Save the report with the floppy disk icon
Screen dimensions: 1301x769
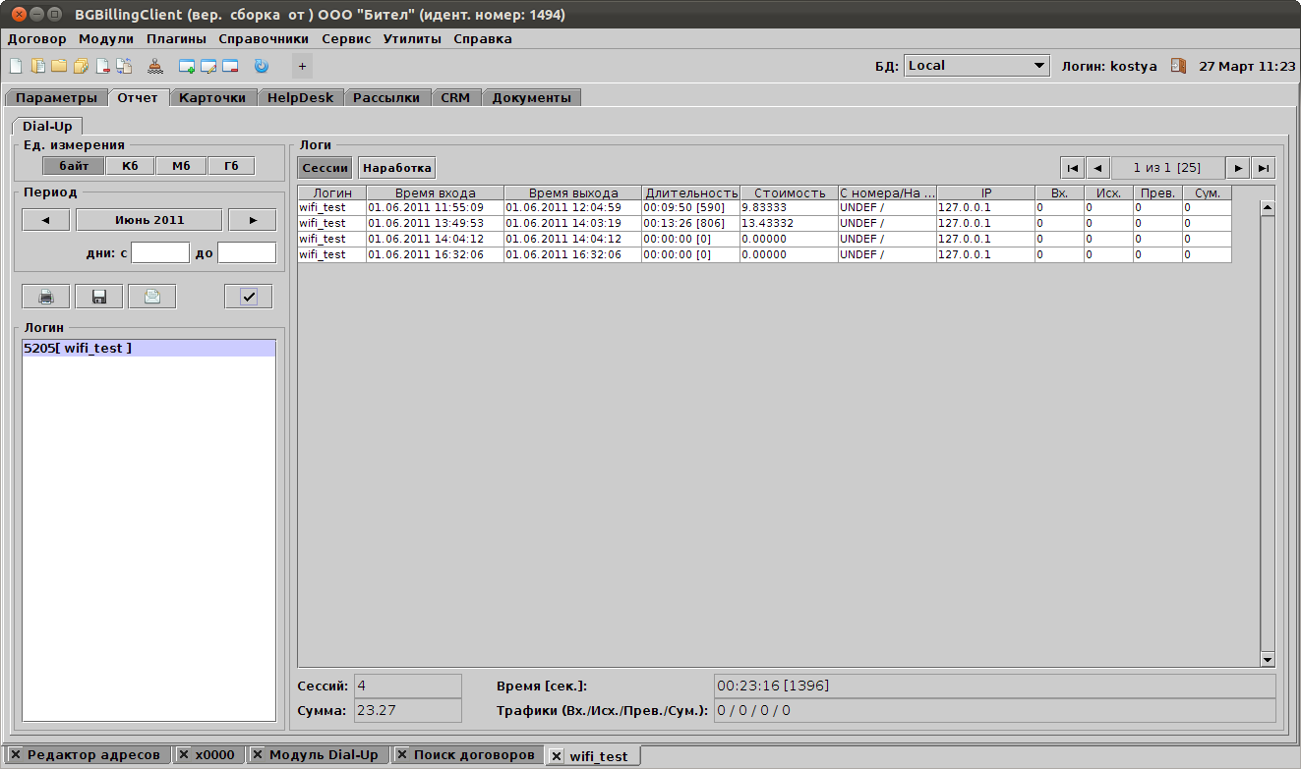coord(98,297)
